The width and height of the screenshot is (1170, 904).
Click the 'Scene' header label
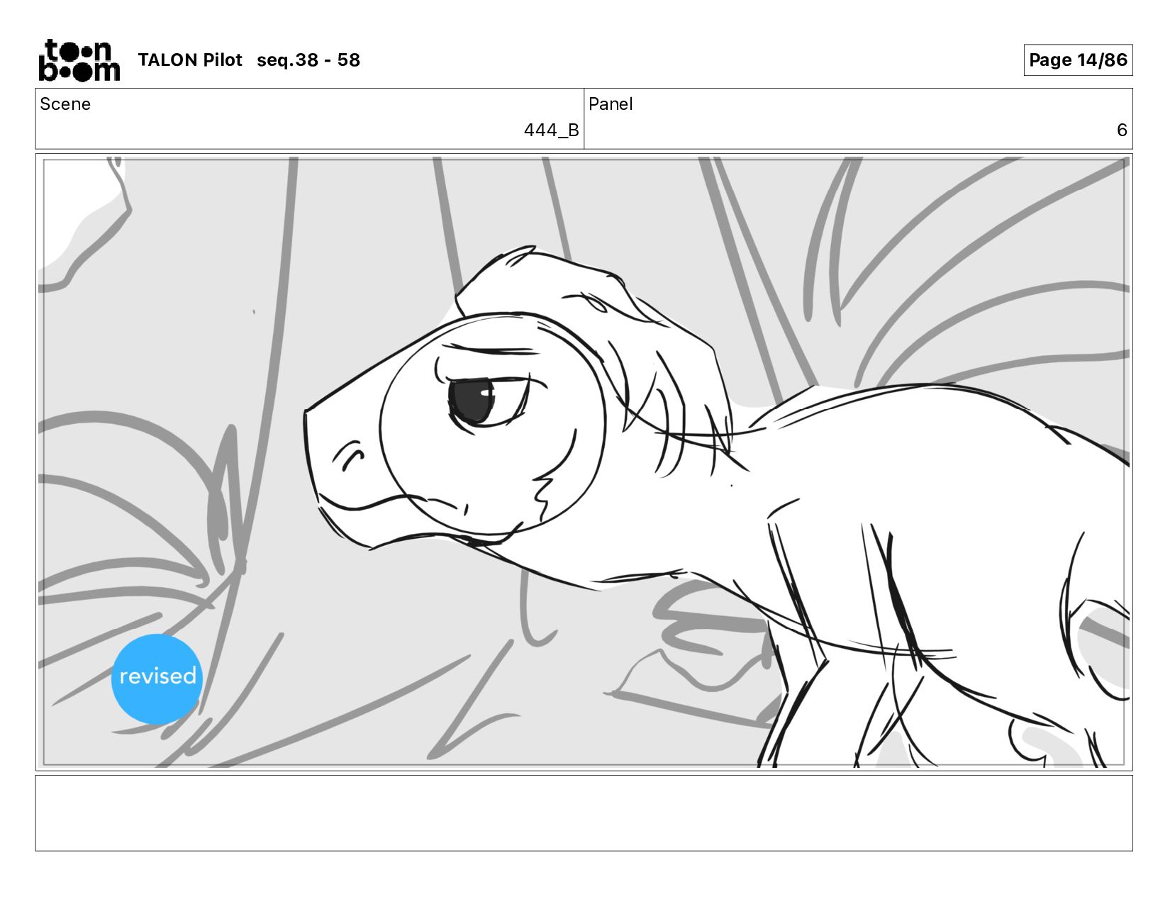tap(65, 104)
